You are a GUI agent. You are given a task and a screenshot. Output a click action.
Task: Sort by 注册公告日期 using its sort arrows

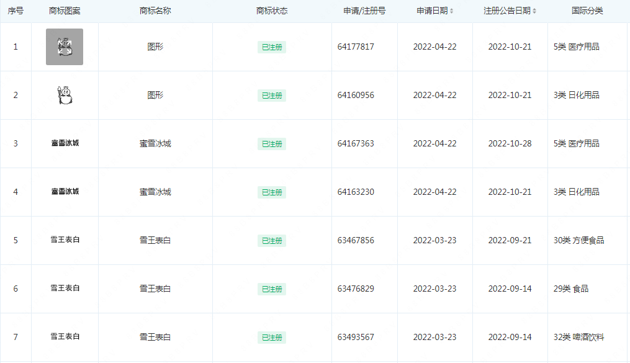534,11
